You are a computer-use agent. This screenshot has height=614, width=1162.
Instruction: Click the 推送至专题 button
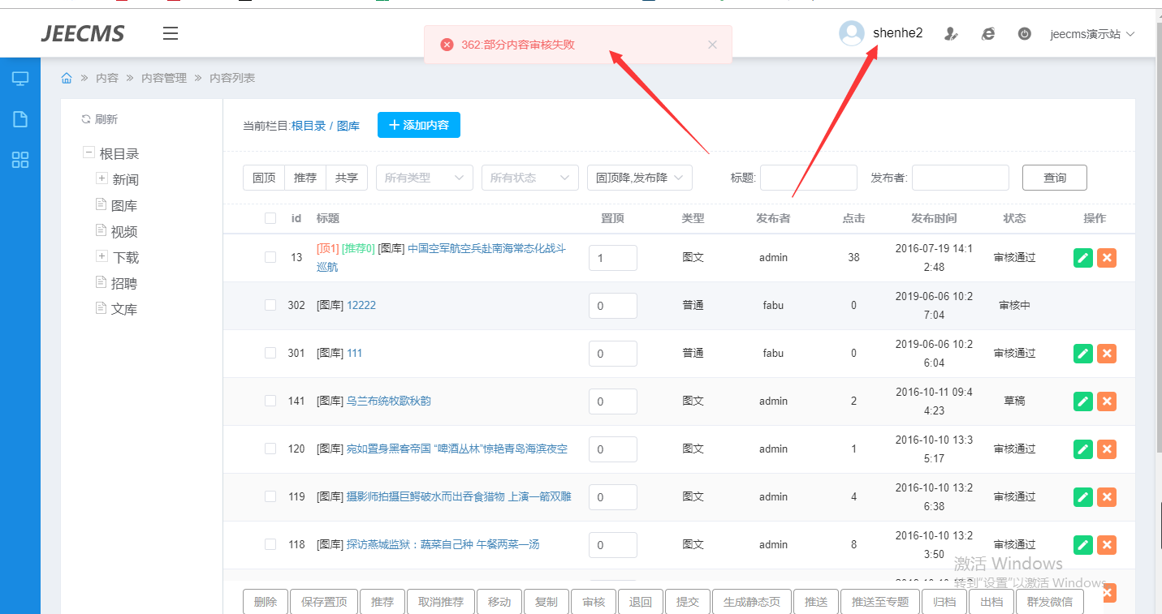click(x=880, y=602)
